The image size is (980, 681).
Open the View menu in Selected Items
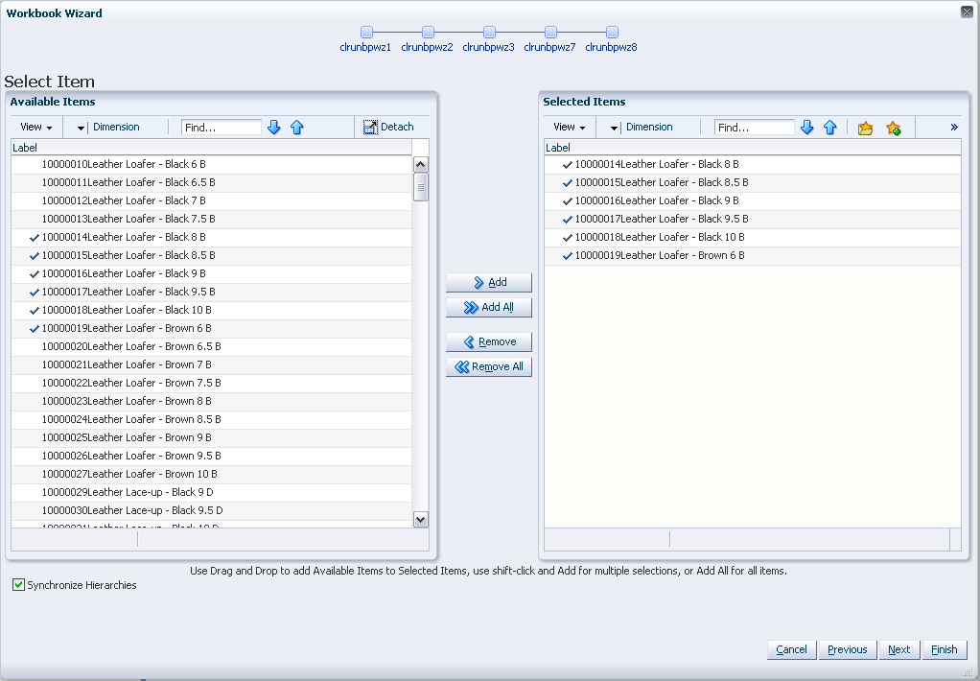pyautogui.click(x=570, y=127)
